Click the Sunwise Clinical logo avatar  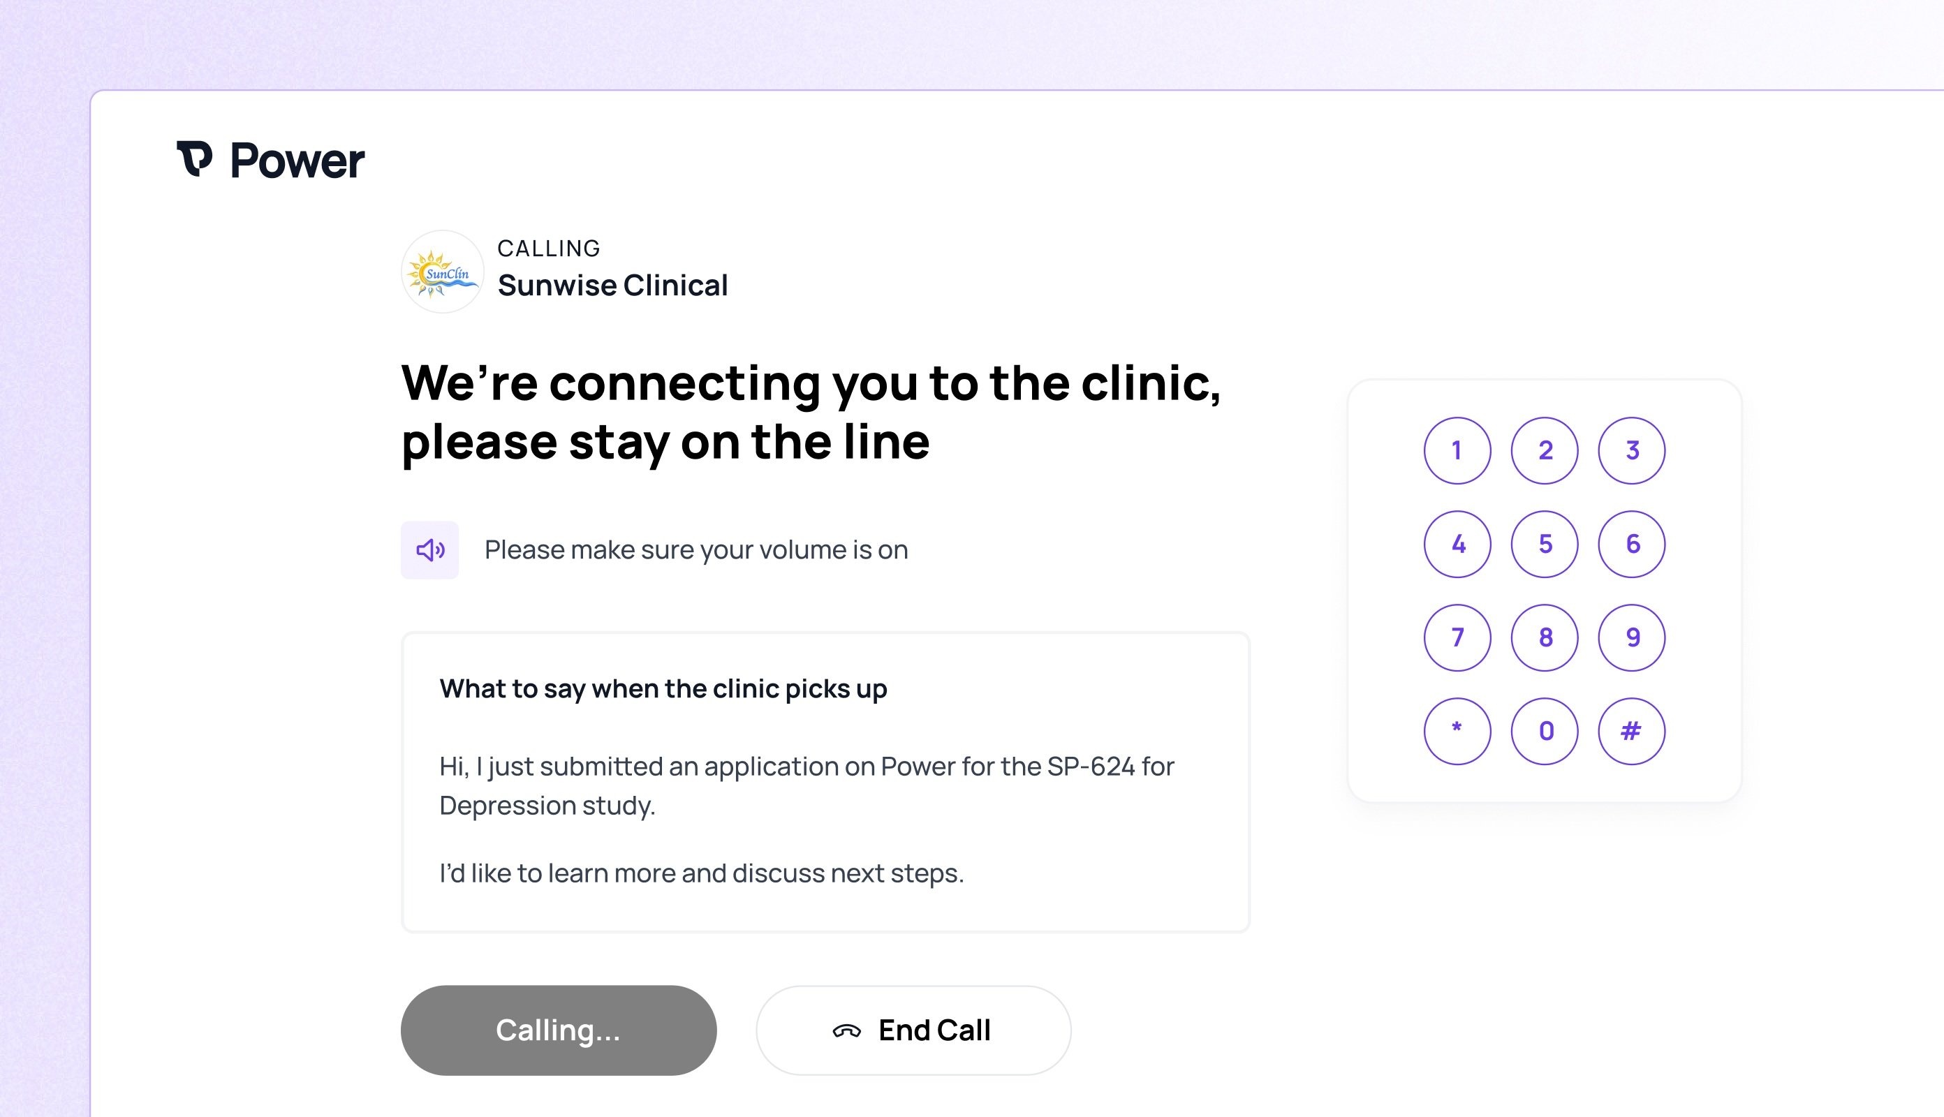point(443,272)
